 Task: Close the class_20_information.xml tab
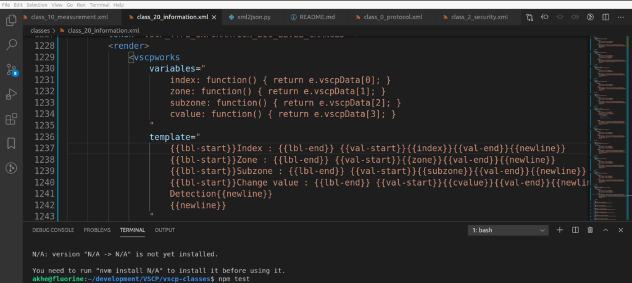214,17
